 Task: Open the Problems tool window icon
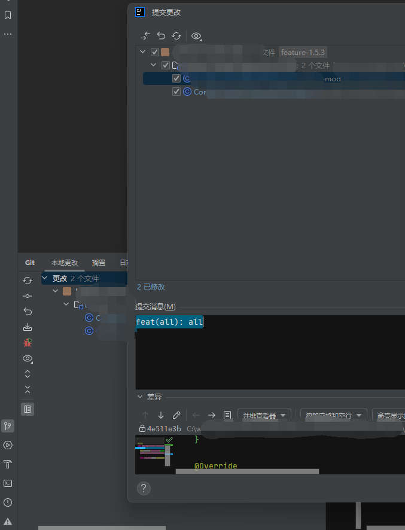click(x=8, y=502)
